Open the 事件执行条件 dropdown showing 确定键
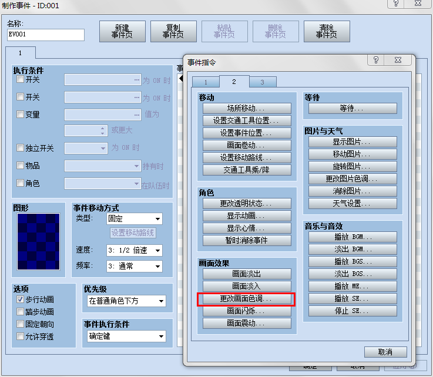This screenshot has height=377, width=433. 126,336
